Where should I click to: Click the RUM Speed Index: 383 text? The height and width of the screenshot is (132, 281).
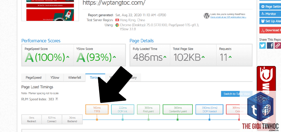[x=38, y=99]
